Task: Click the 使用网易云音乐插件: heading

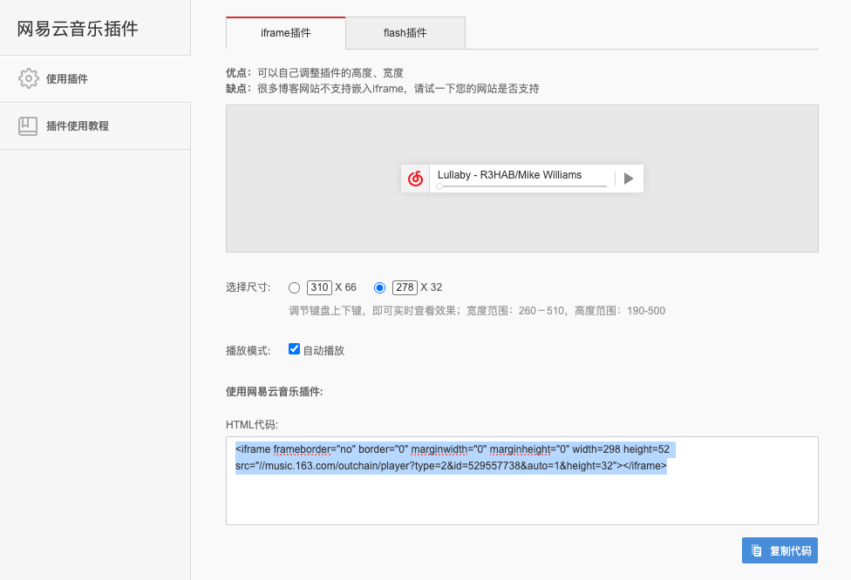Action: click(x=274, y=391)
